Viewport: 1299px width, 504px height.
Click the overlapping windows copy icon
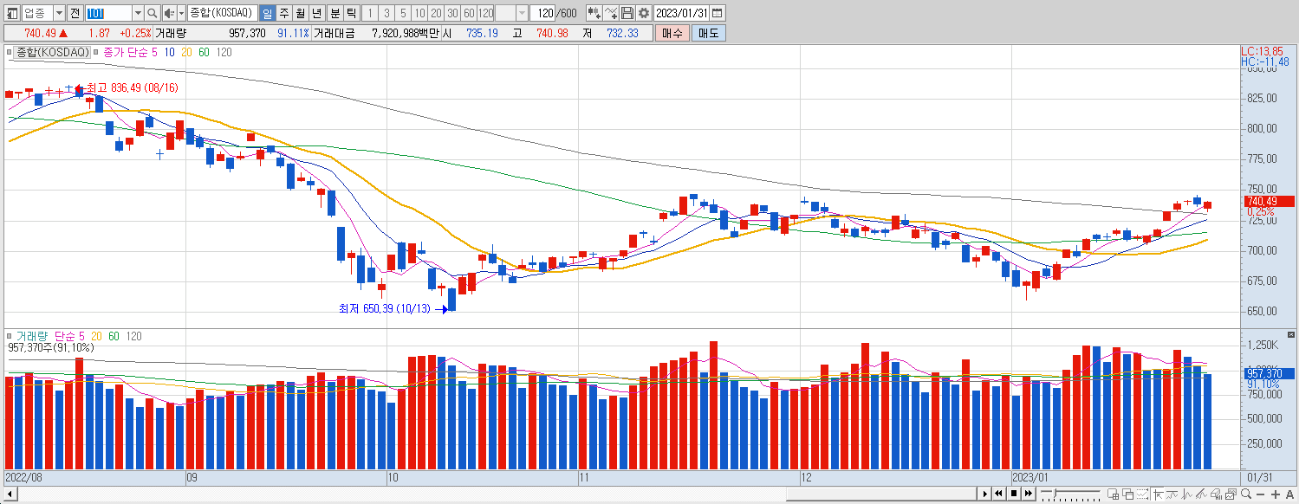[x=1128, y=494]
